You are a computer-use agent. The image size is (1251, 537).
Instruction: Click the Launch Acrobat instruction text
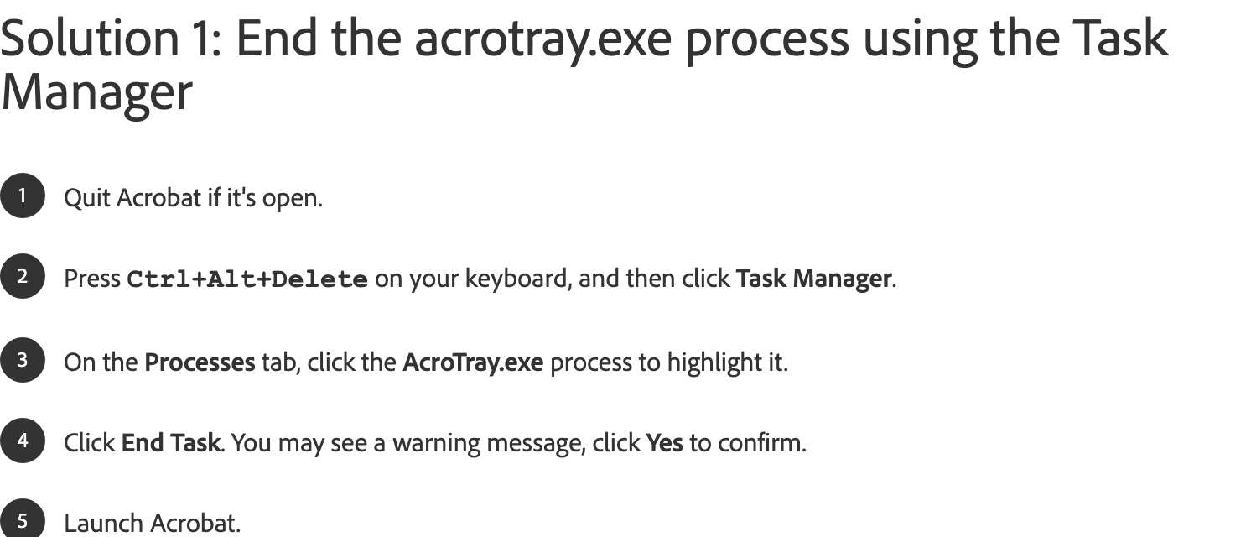click(x=152, y=524)
